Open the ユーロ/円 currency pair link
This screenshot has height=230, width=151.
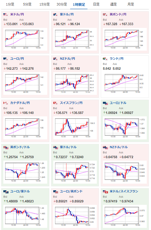pyautogui.click(x=17, y=59)
